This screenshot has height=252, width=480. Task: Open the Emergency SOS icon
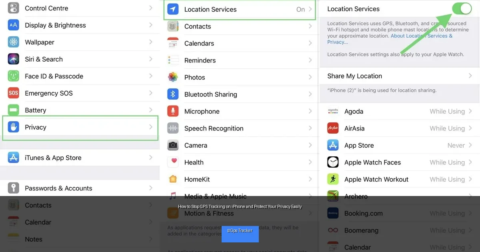click(14, 93)
